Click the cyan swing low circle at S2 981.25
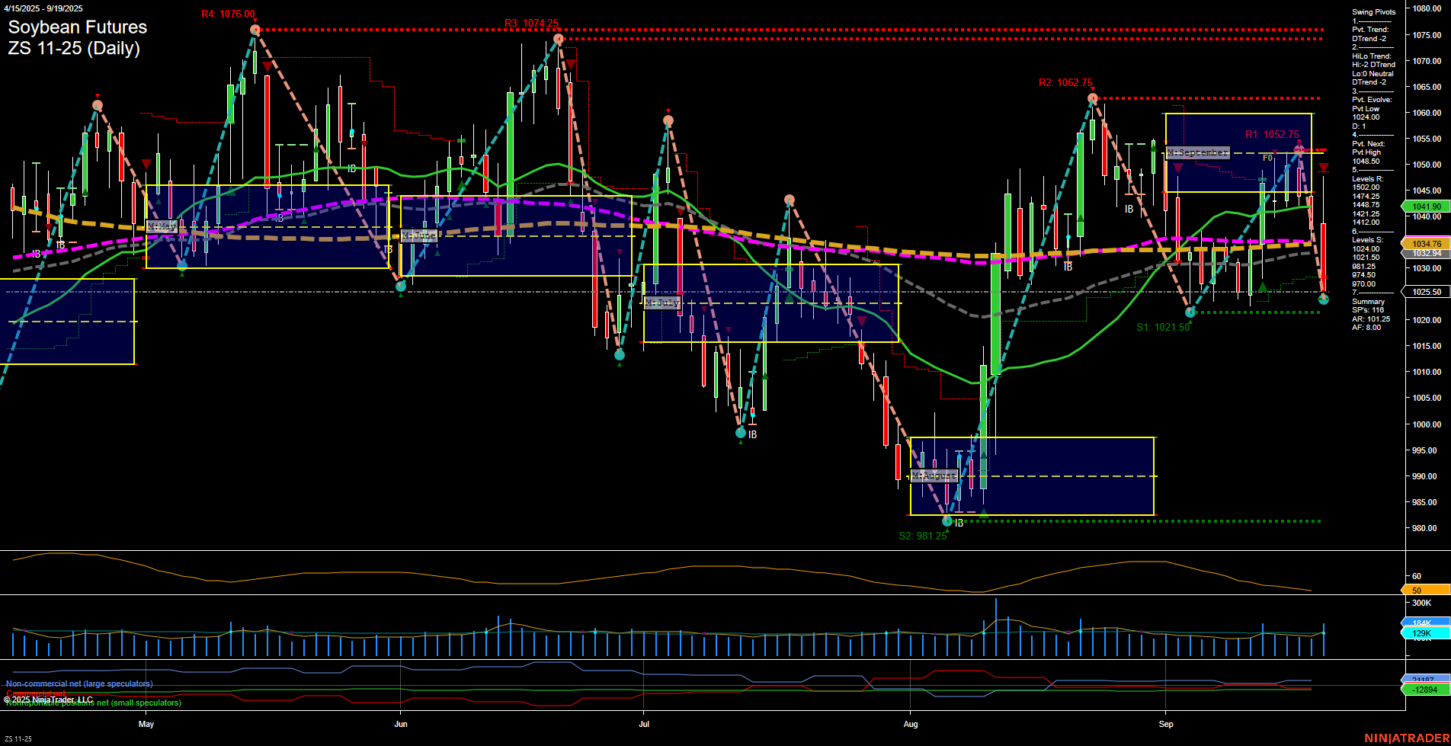 [947, 521]
